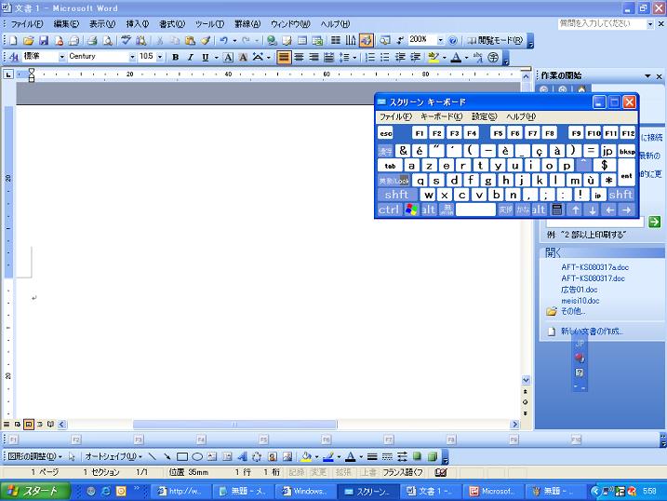Open Print Preview magnifier icon
667x501 pixels.
click(x=108, y=40)
